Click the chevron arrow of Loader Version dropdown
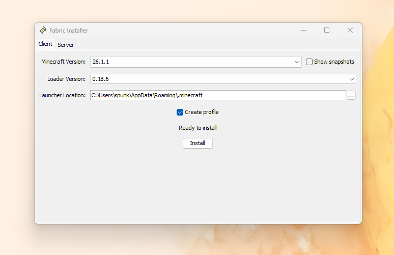The width and height of the screenshot is (394, 255). click(x=352, y=79)
